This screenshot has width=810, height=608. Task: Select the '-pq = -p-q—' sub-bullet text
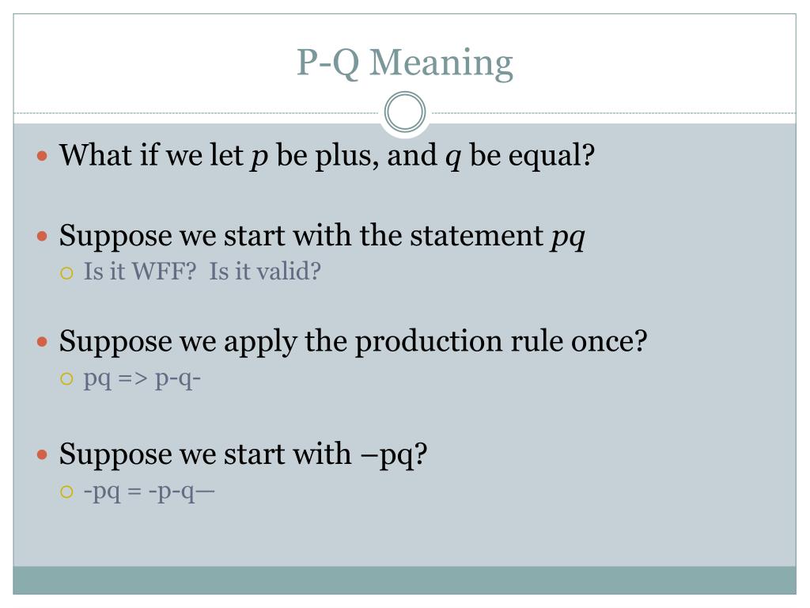(149, 492)
